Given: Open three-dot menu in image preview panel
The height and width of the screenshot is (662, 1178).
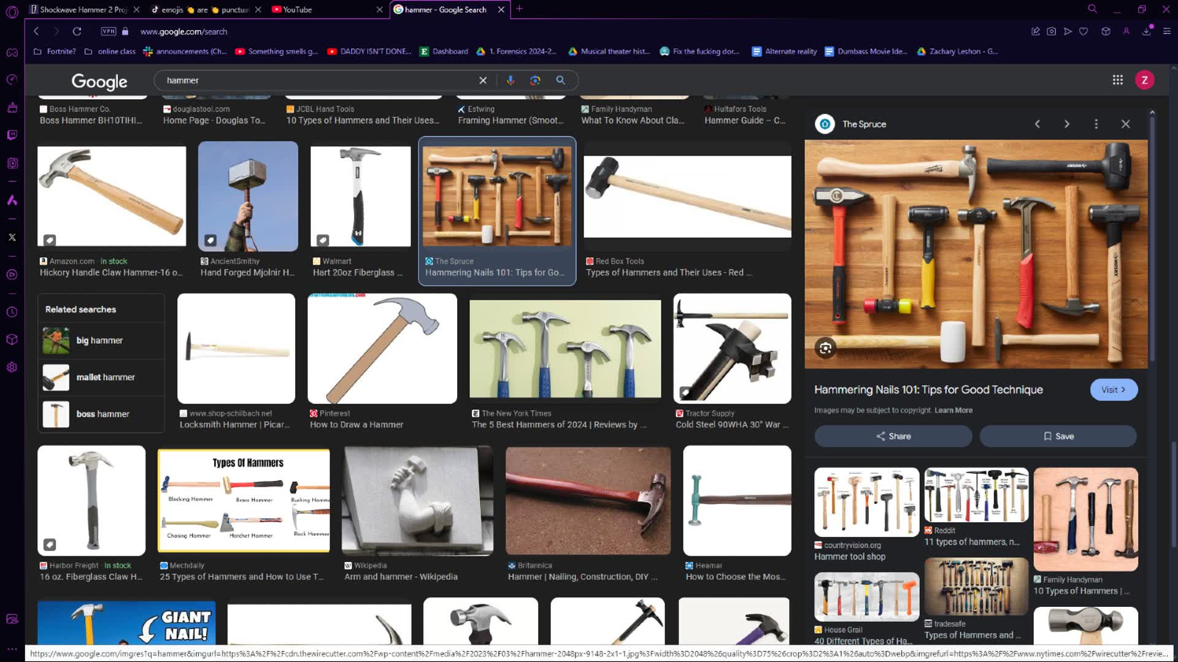Looking at the screenshot, I should pyautogui.click(x=1096, y=124).
